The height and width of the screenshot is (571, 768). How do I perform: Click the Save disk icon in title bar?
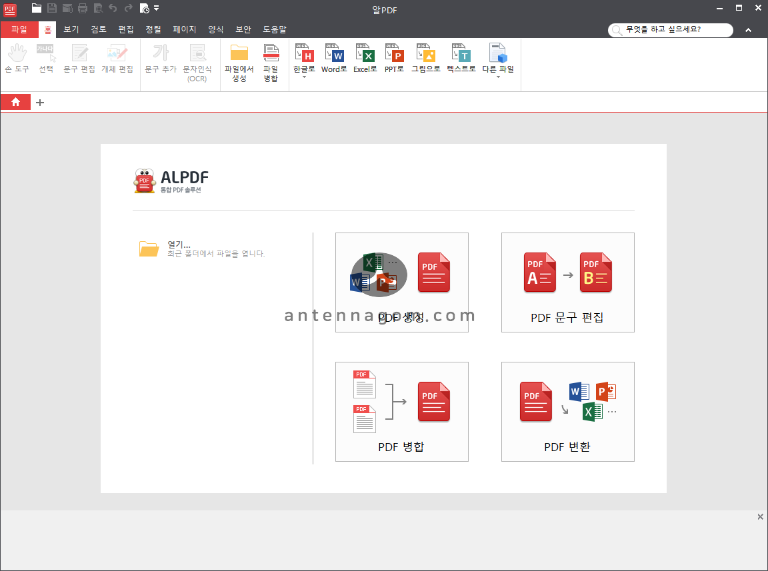[52, 8]
